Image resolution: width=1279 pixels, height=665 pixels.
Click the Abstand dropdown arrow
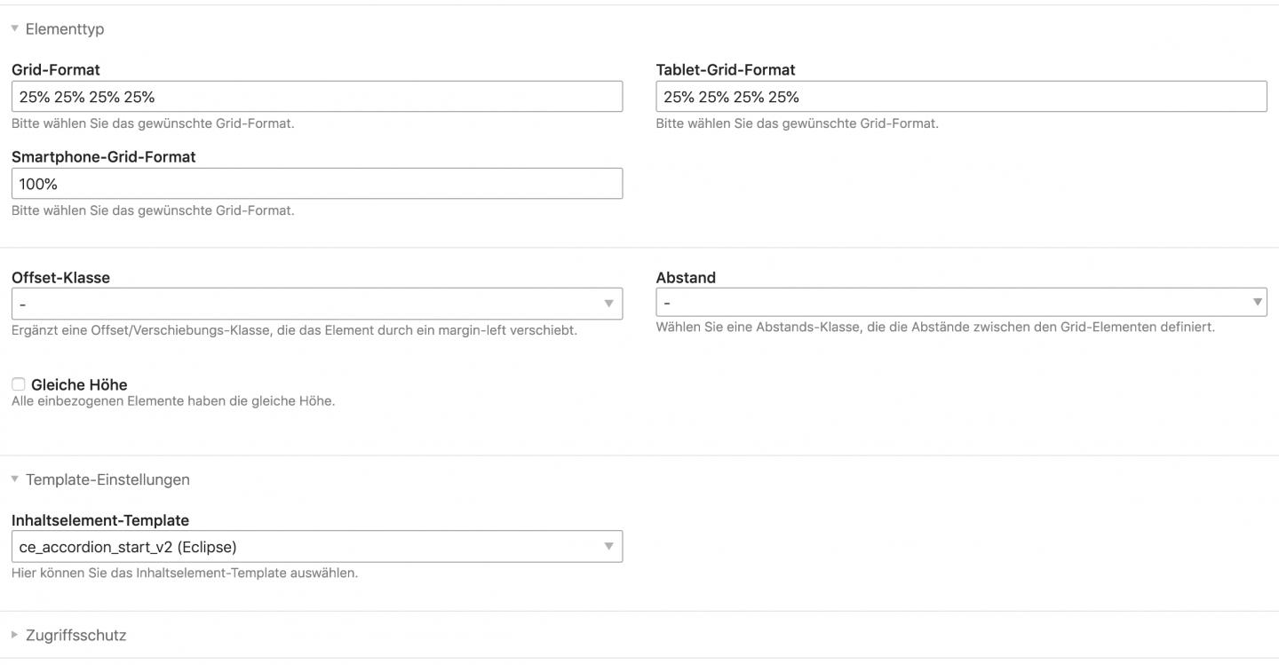click(x=1257, y=302)
